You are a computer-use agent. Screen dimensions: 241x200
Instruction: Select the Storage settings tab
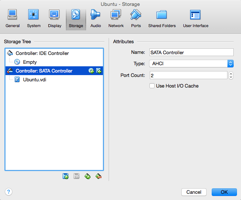tap(76, 19)
